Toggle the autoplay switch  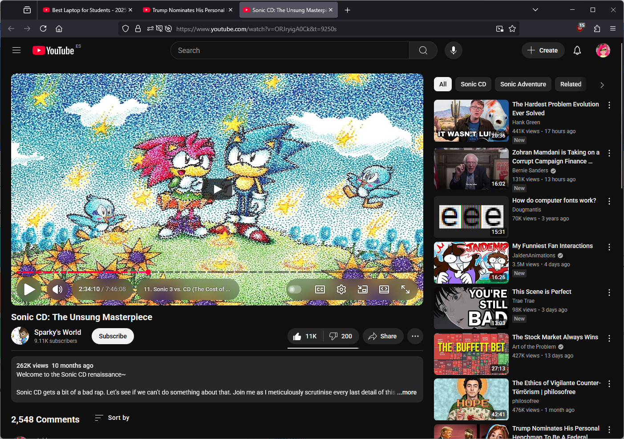click(294, 289)
